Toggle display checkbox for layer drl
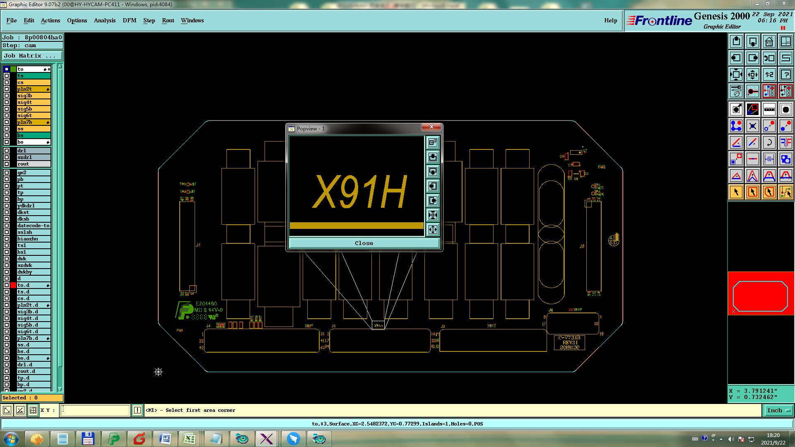 (7, 151)
